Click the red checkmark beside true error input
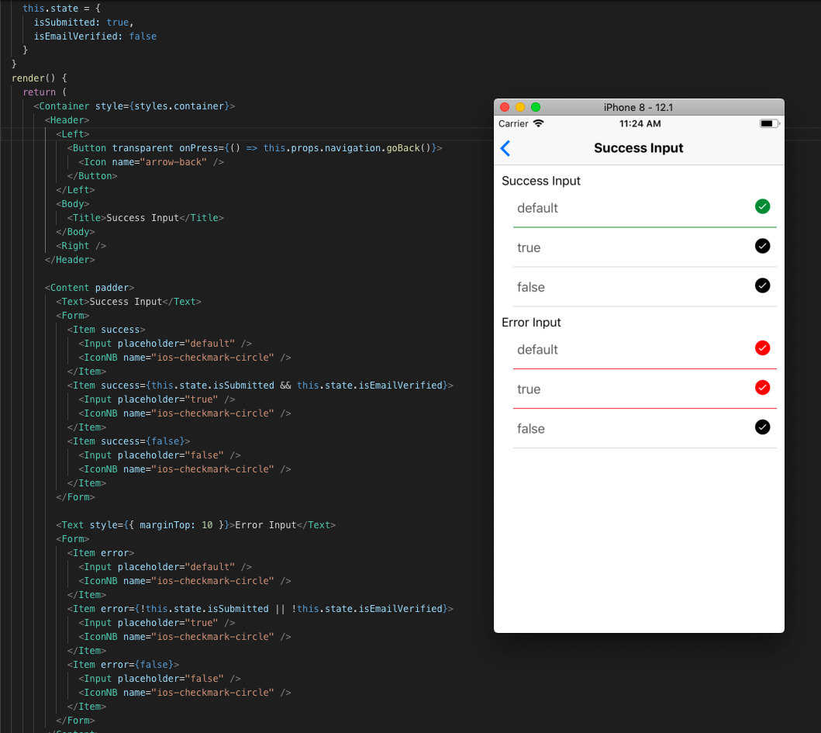 coord(762,388)
